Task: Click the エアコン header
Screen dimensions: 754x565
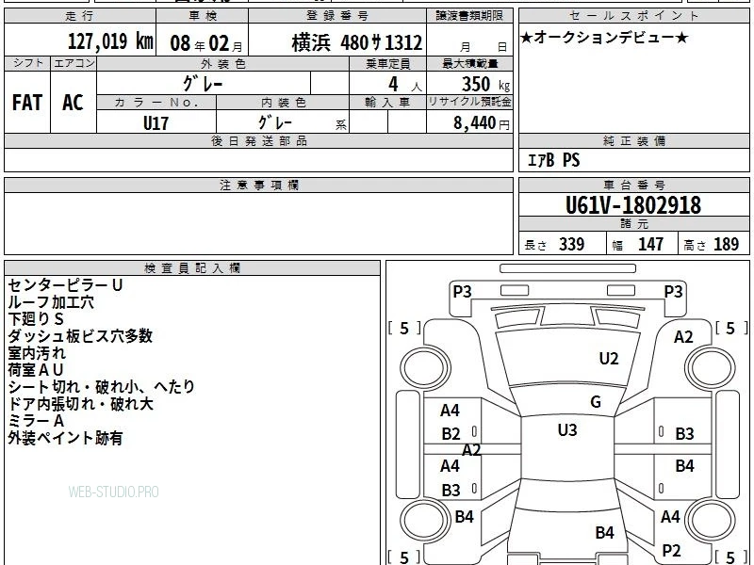Action: pos(74,63)
